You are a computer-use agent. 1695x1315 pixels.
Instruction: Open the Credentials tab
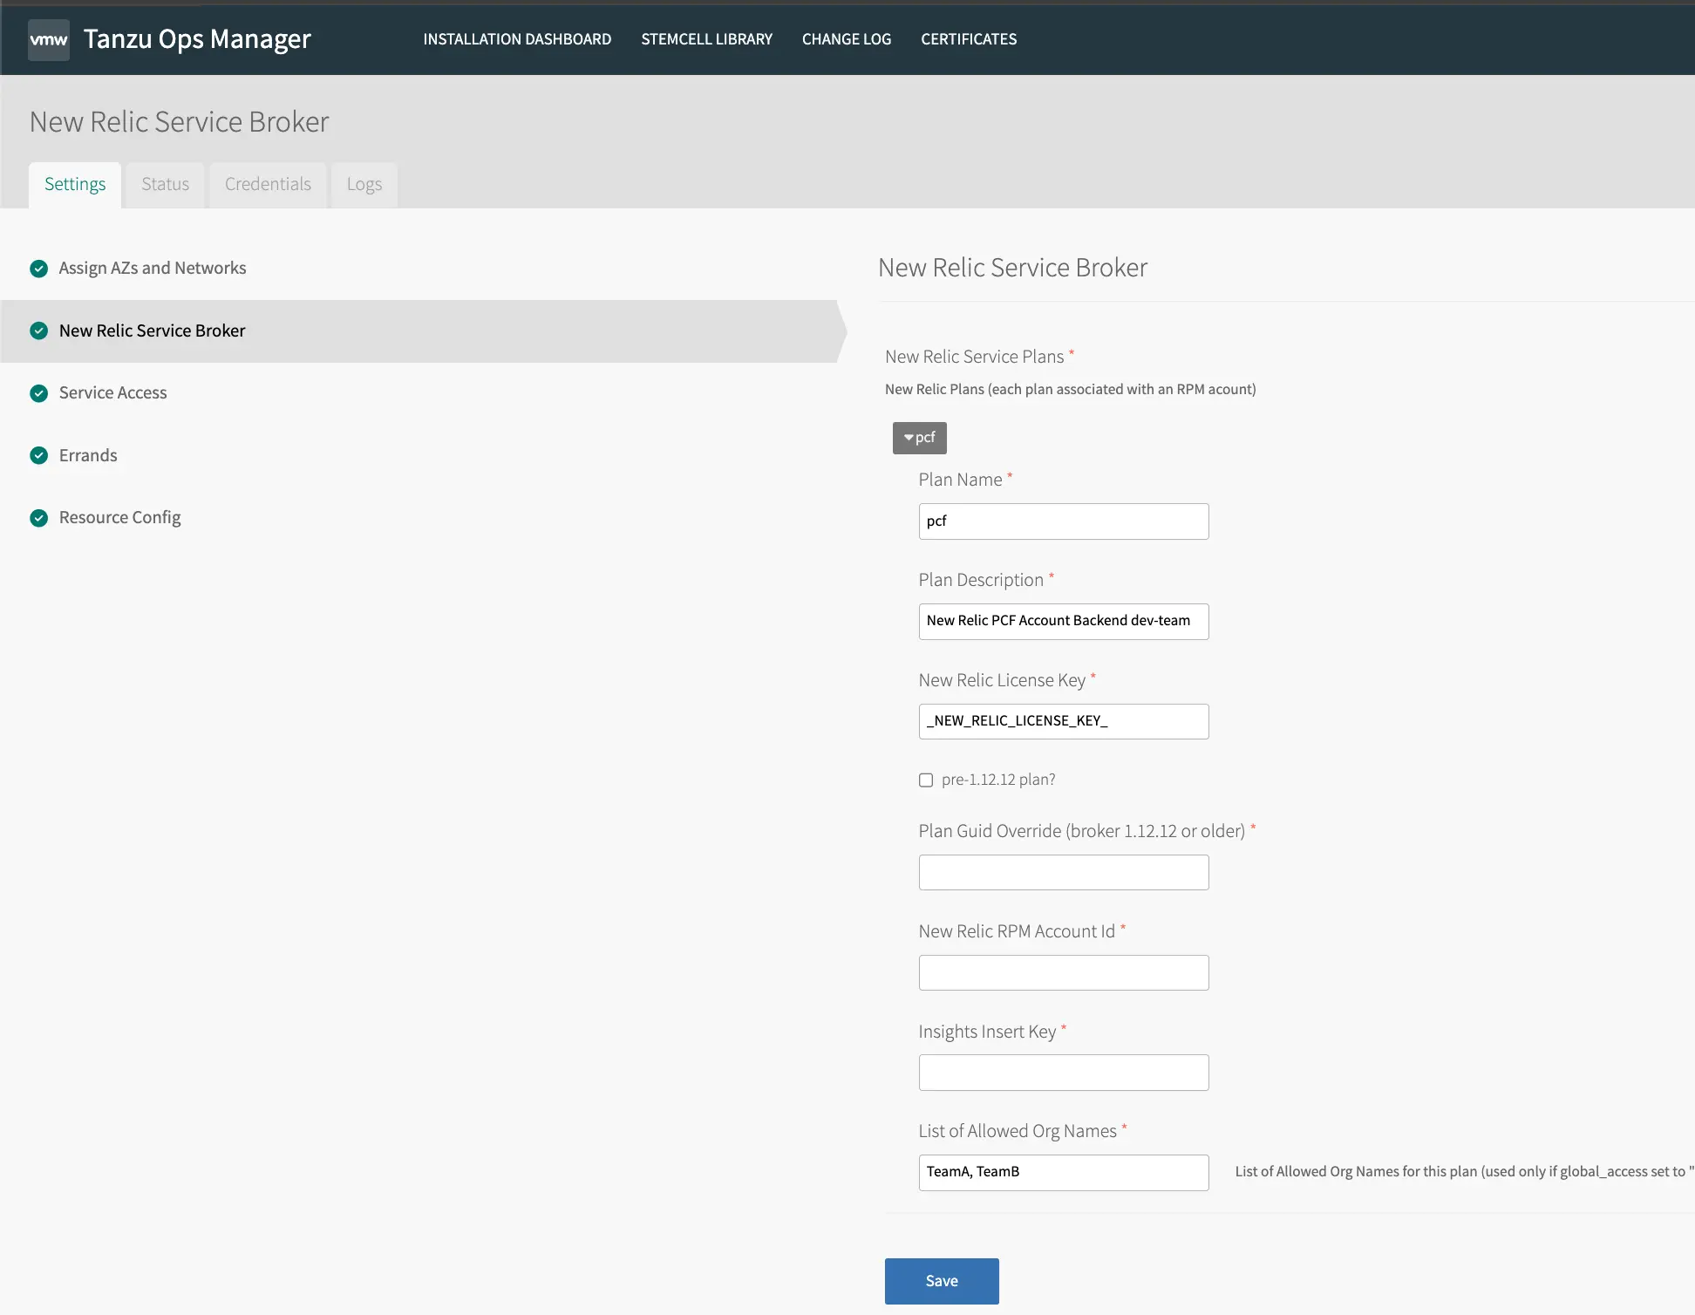269,183
